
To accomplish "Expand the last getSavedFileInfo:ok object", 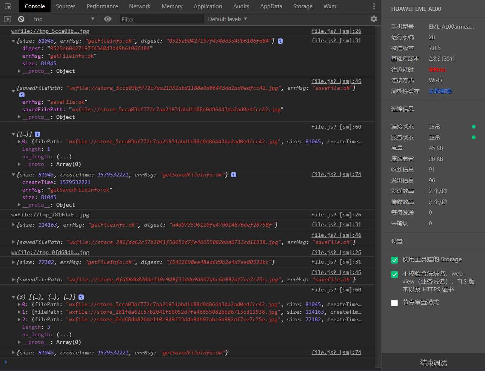I will (x=14, y=353).
